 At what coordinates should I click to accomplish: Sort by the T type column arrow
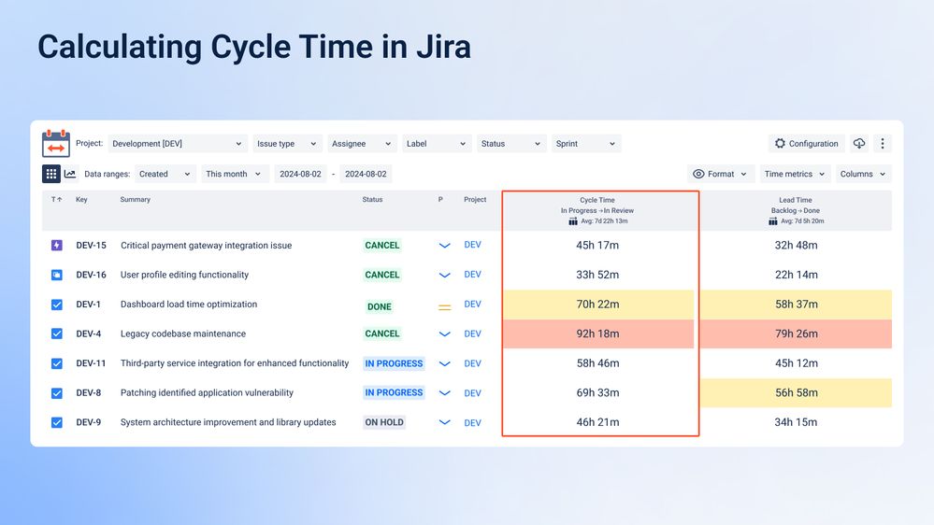(57, 199)
